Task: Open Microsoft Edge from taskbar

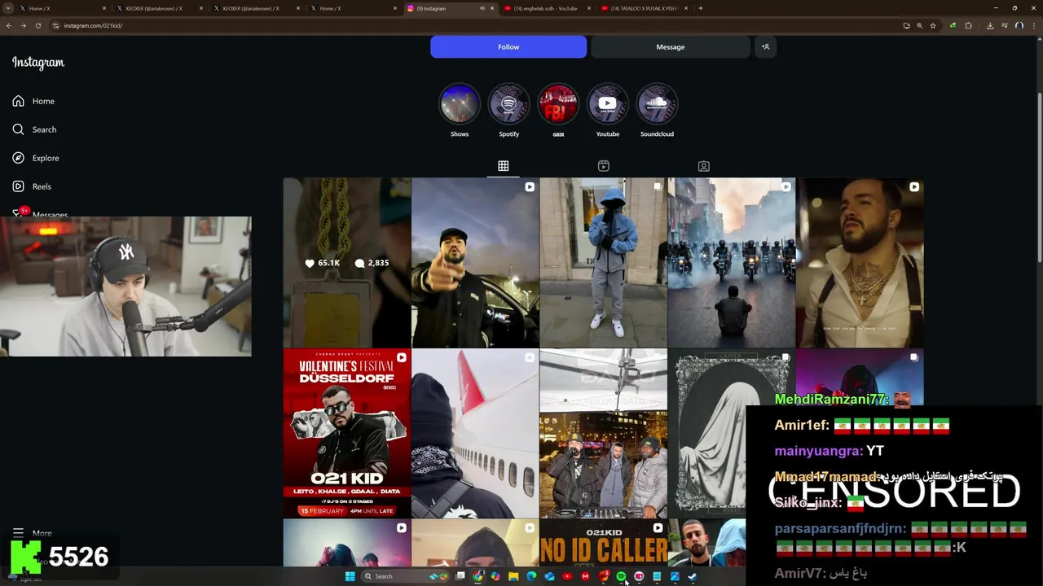Action: [531, 576]
